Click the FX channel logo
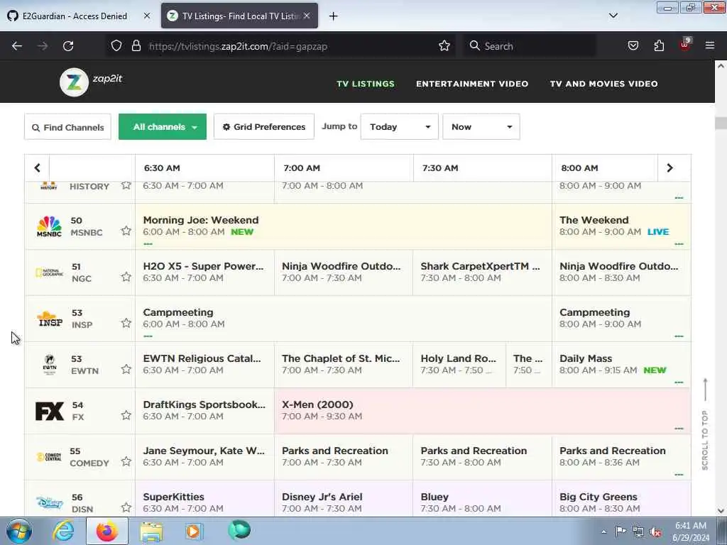This screenshot has width=727, height=545. pyautogui.click(x=50, y=411)
